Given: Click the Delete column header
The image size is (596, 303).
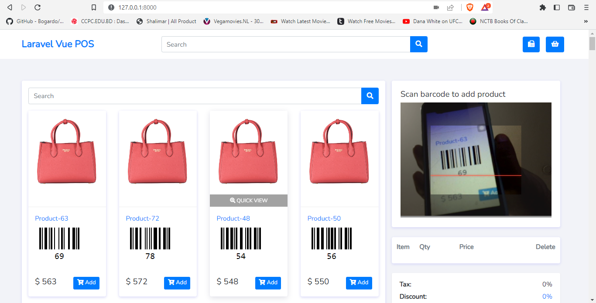Looking at the screenshot, I should [x=545, y=247].
